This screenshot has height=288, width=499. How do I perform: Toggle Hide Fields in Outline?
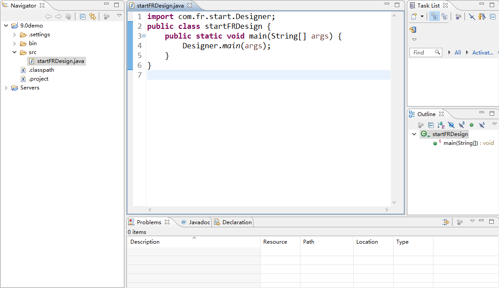click(451, 125)
